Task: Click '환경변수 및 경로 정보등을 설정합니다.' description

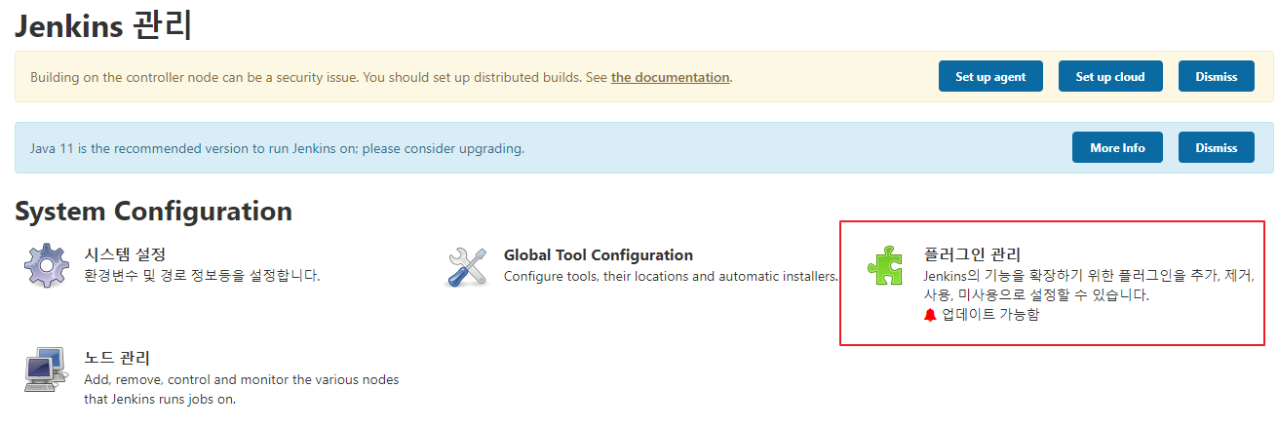Action: pyautogui.click(x=203, y=276)
